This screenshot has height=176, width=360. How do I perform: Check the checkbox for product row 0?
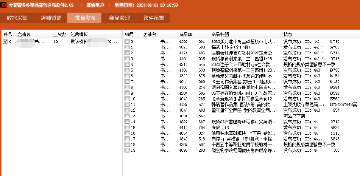127,41
